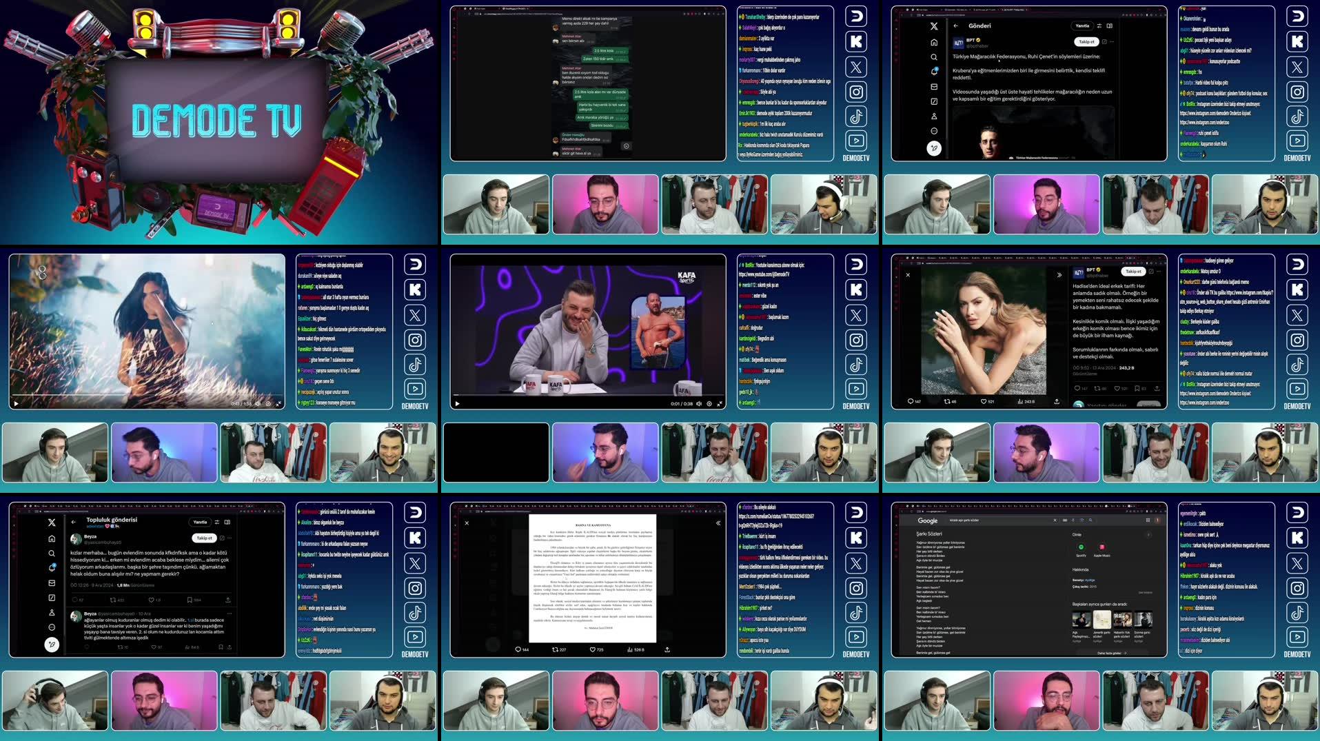
Task: Follow Beyza with Takip et button
Action: 205,538
